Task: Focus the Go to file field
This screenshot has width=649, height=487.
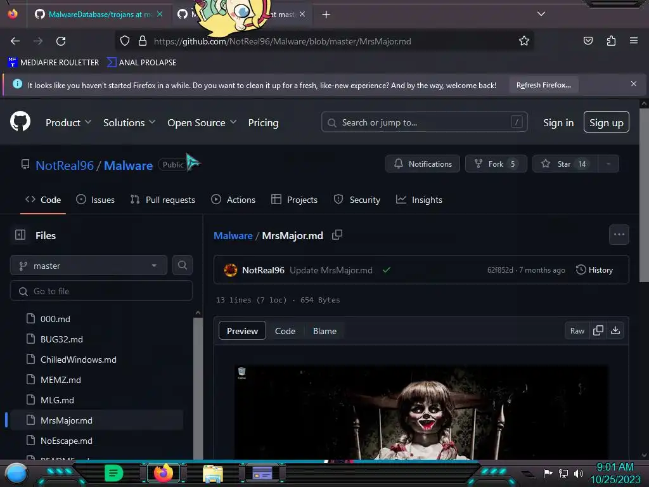Action: point(101,291)
